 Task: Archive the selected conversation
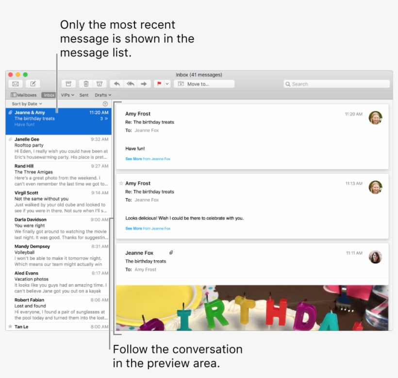(68, 83)
